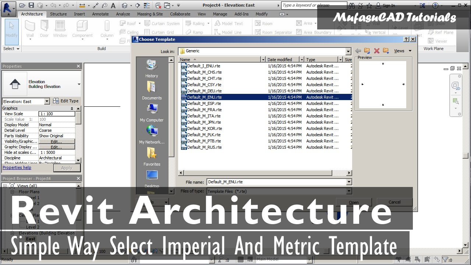Click the File name input field
The image size is (471, 265).
point(276,182)
